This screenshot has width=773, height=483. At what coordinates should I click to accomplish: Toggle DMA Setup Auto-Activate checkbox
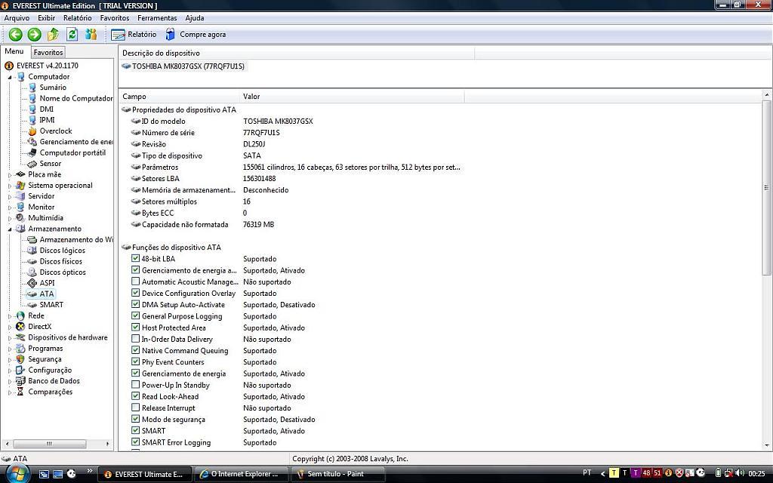[136, 304]
